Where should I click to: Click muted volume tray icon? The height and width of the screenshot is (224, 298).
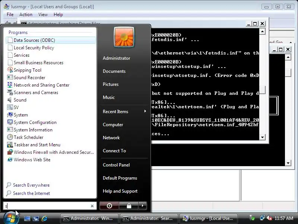pyautogui.click(x=269, y=218)
